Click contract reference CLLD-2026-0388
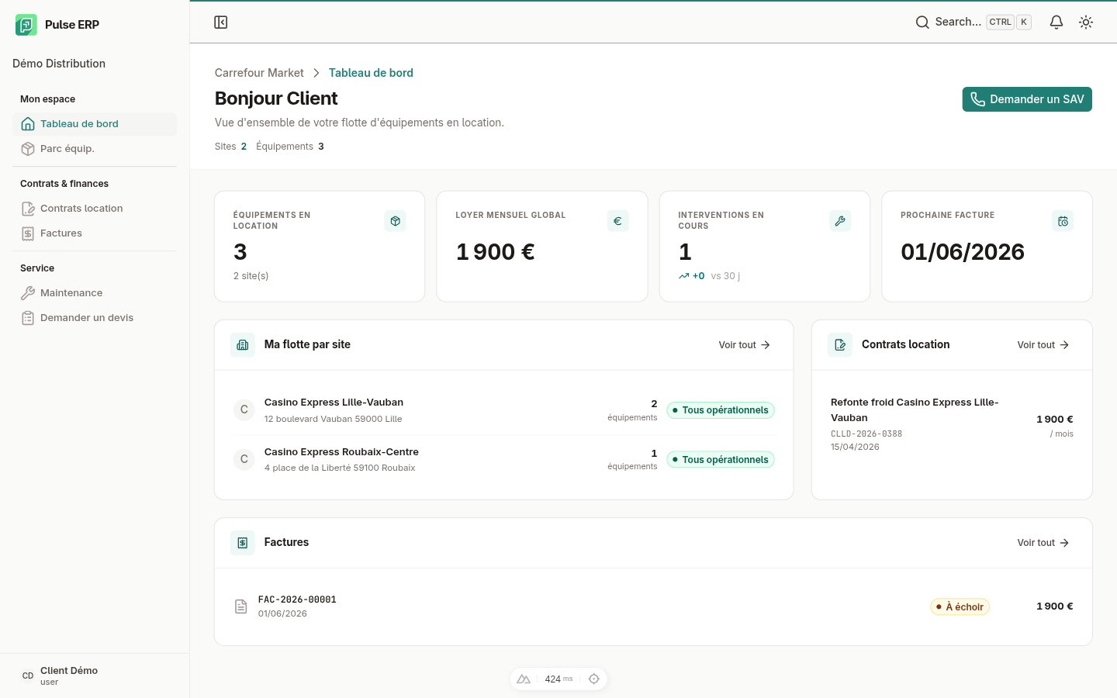Screen dimensions: 1117x698 pos(866,434)
